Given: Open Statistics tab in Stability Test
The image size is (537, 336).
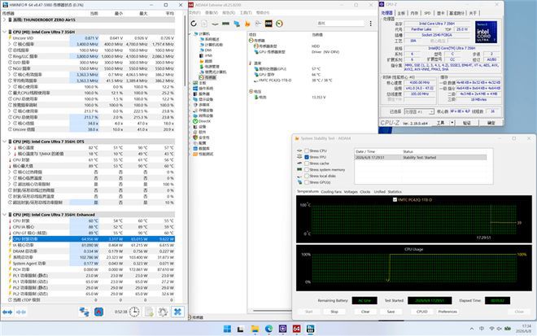Looking at the screenshot, I should (x=395, y=192).
